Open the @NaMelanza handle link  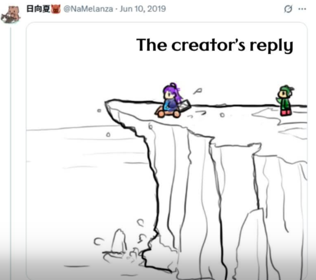(x=88, y=9)
